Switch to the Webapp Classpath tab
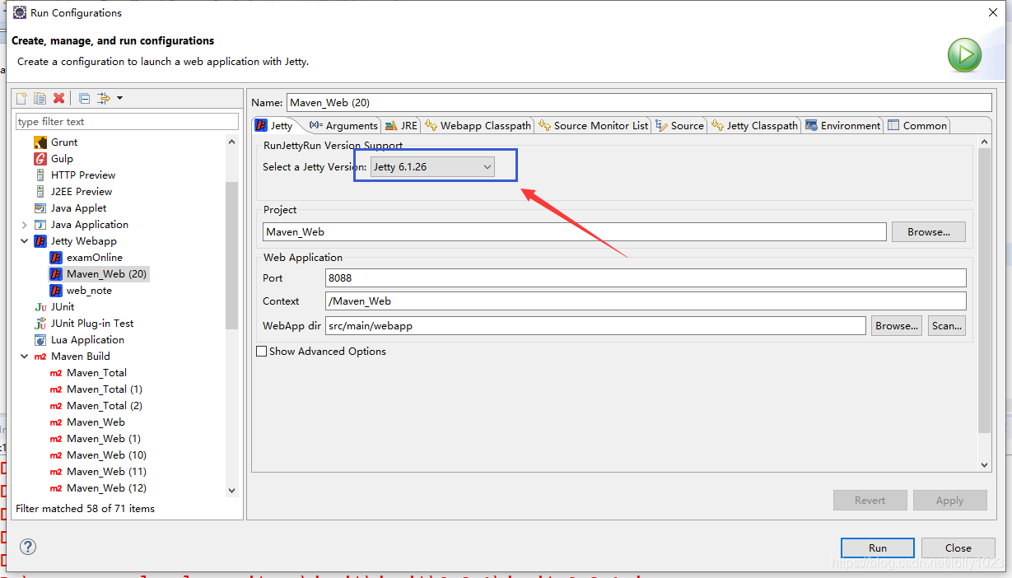Screen dimensions: 1012x578 point(478,125)
